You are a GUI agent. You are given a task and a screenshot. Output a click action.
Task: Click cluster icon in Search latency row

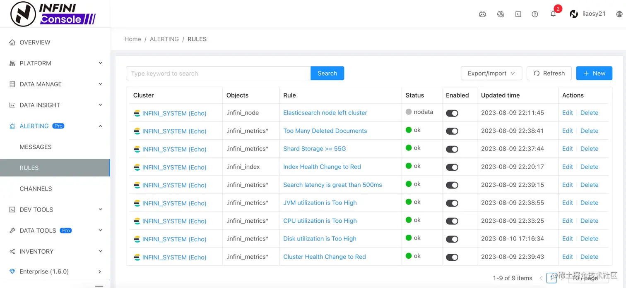pyautogui.click(x=137, y=185)
